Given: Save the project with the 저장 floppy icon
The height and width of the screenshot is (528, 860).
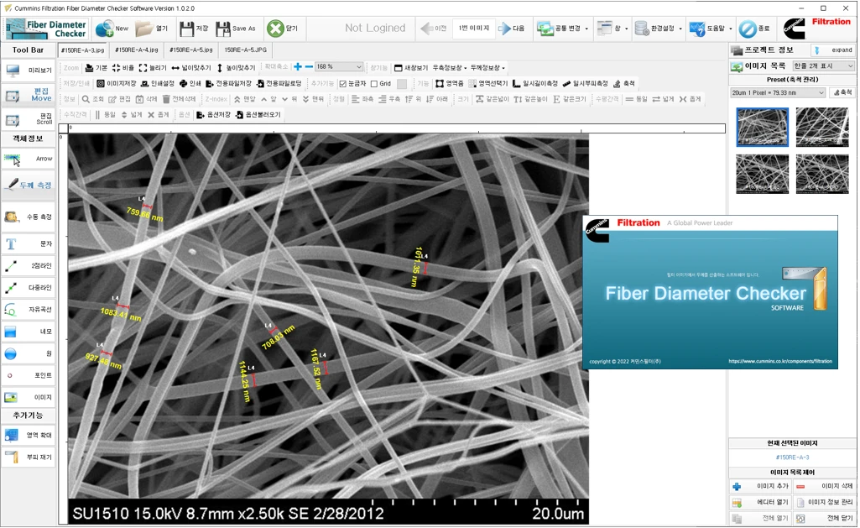Looking at the screenshot, I should (194, 28).
